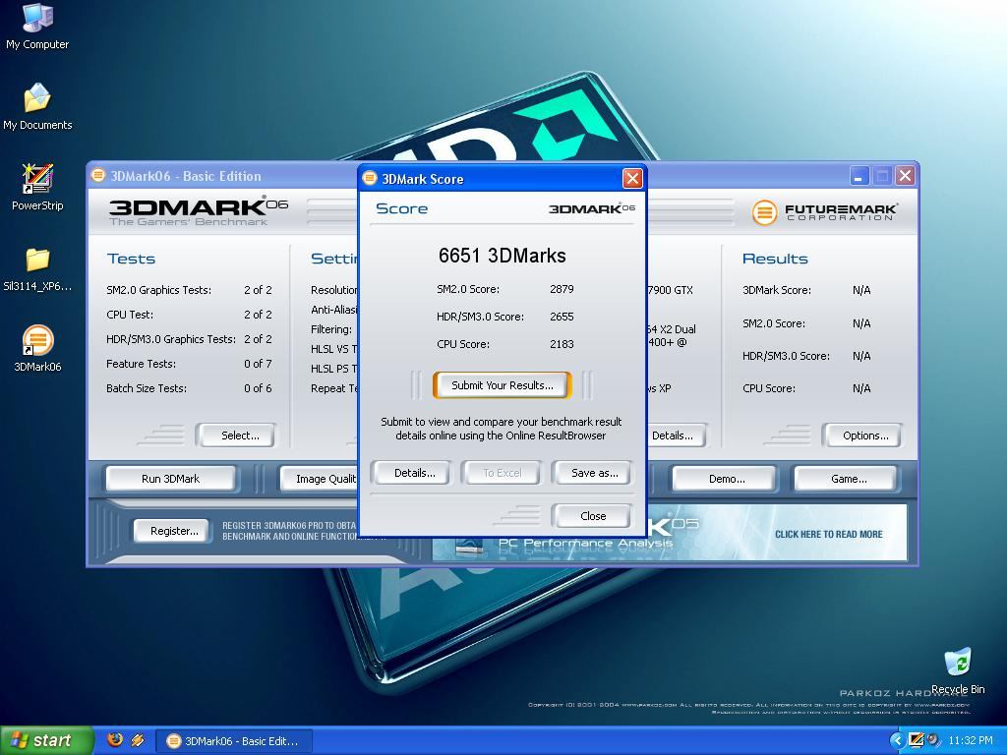Activate the 3DMark06 - Basic Edit taskbar button
This screenshot has width=1007, height=755.
tap(234, 741)
